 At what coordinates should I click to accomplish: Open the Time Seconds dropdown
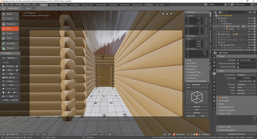pos(246,94)
